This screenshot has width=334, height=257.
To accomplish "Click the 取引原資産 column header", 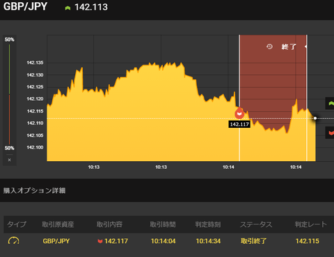I will (58, 224).
